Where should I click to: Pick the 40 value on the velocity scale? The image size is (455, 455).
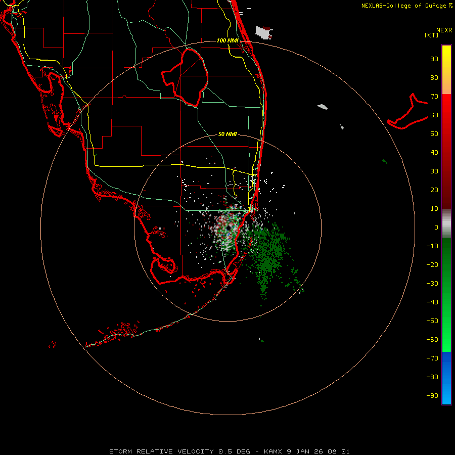[434, 153]
